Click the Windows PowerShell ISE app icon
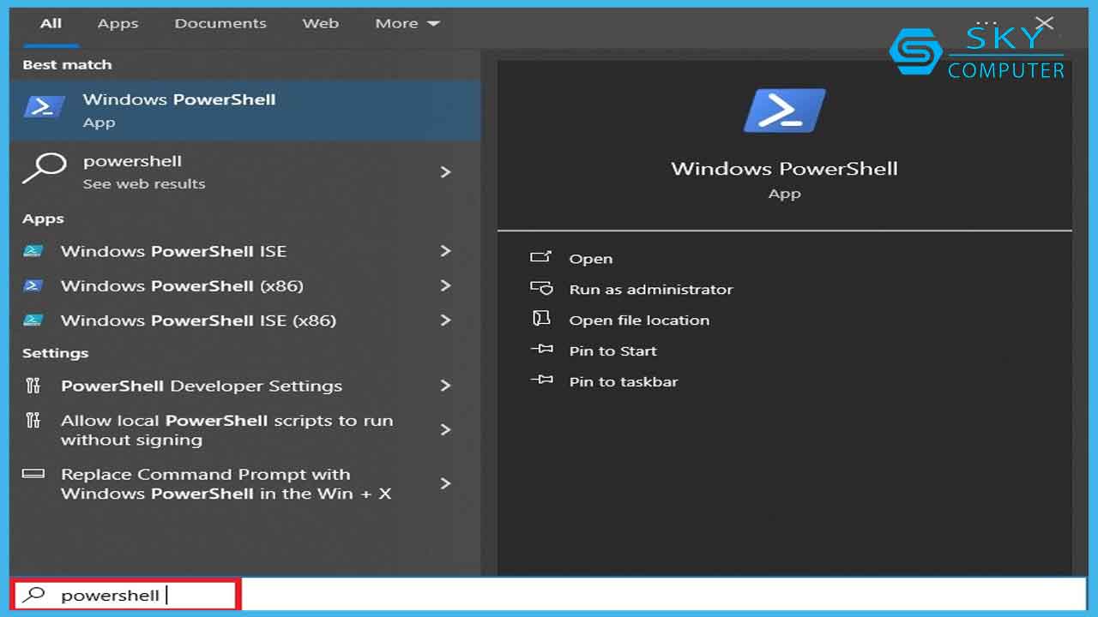Viewport: 1098px width, 617px height. pos(33,251)
